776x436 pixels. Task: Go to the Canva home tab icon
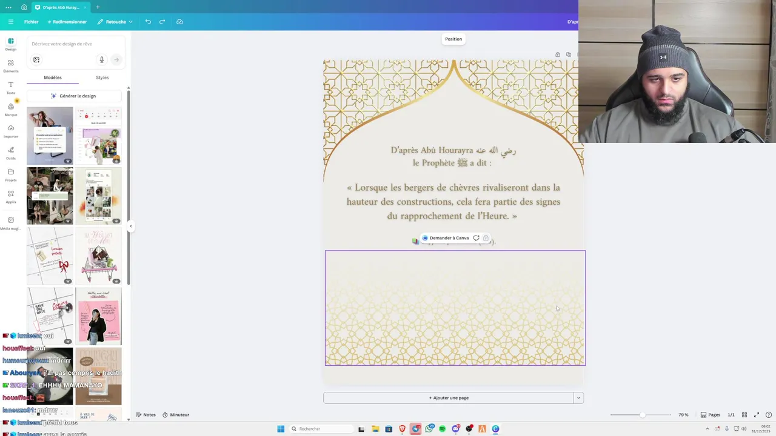click(24, 7)
